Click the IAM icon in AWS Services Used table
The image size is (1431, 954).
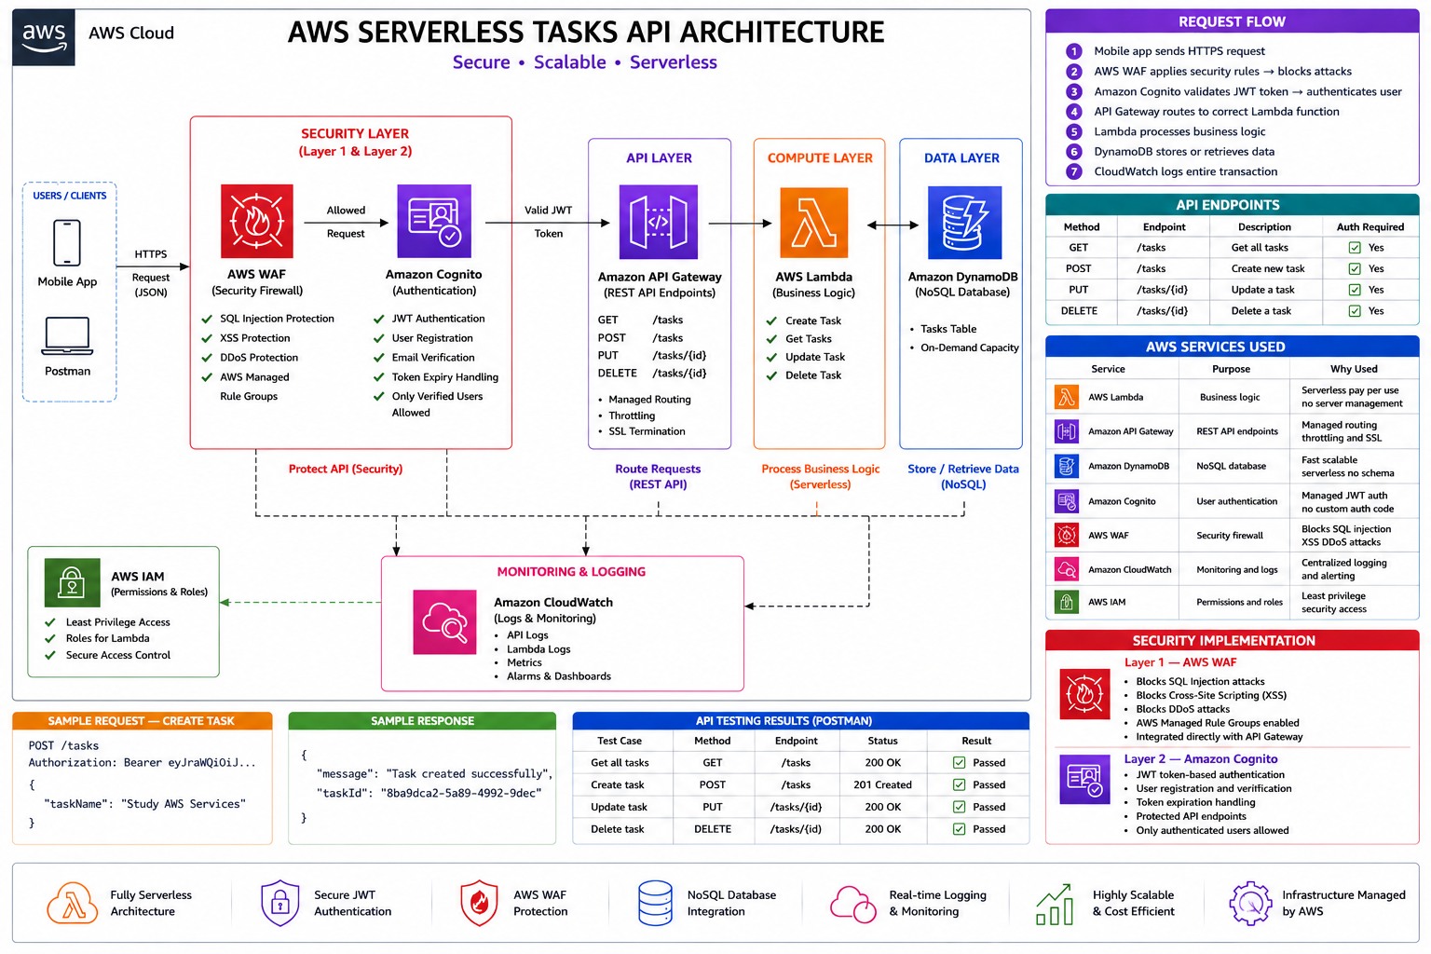1067,602
